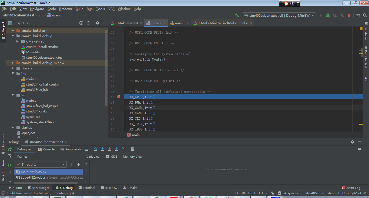Switch to the main.h editor tab

[179, 23]
